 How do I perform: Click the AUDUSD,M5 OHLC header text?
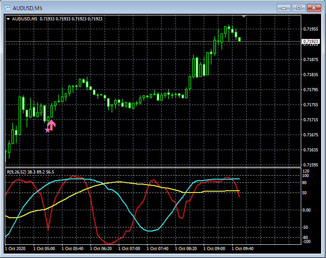click(57, 19)
